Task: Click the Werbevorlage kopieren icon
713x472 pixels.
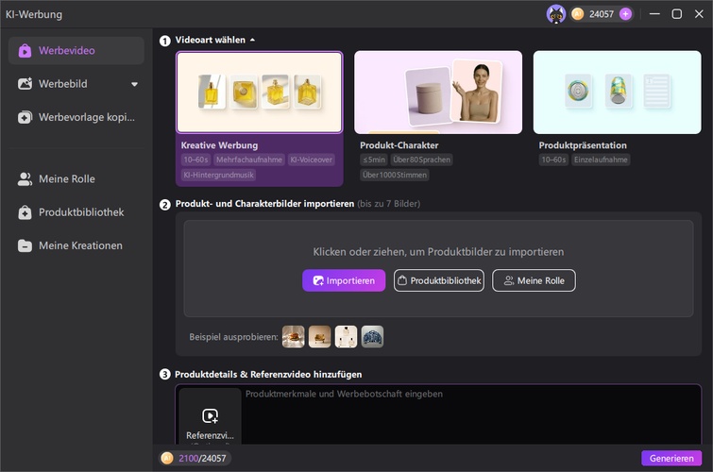Action: click(25, 117)
